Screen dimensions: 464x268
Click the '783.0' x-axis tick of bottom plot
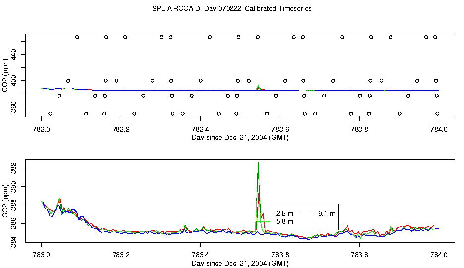(x=42, y=255)
